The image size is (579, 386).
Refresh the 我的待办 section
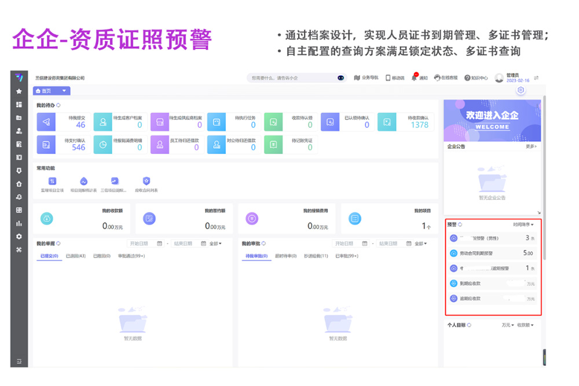58,105
